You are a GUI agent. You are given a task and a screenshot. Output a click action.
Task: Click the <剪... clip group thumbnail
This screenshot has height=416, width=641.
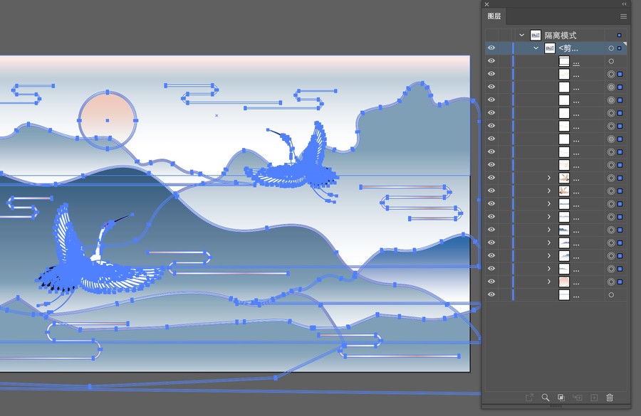point(550,48)
